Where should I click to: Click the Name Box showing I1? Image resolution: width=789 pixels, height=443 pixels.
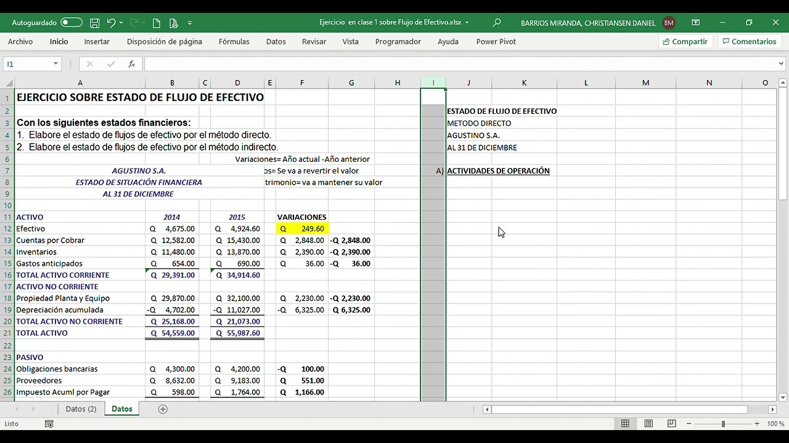tap(27, 64)
